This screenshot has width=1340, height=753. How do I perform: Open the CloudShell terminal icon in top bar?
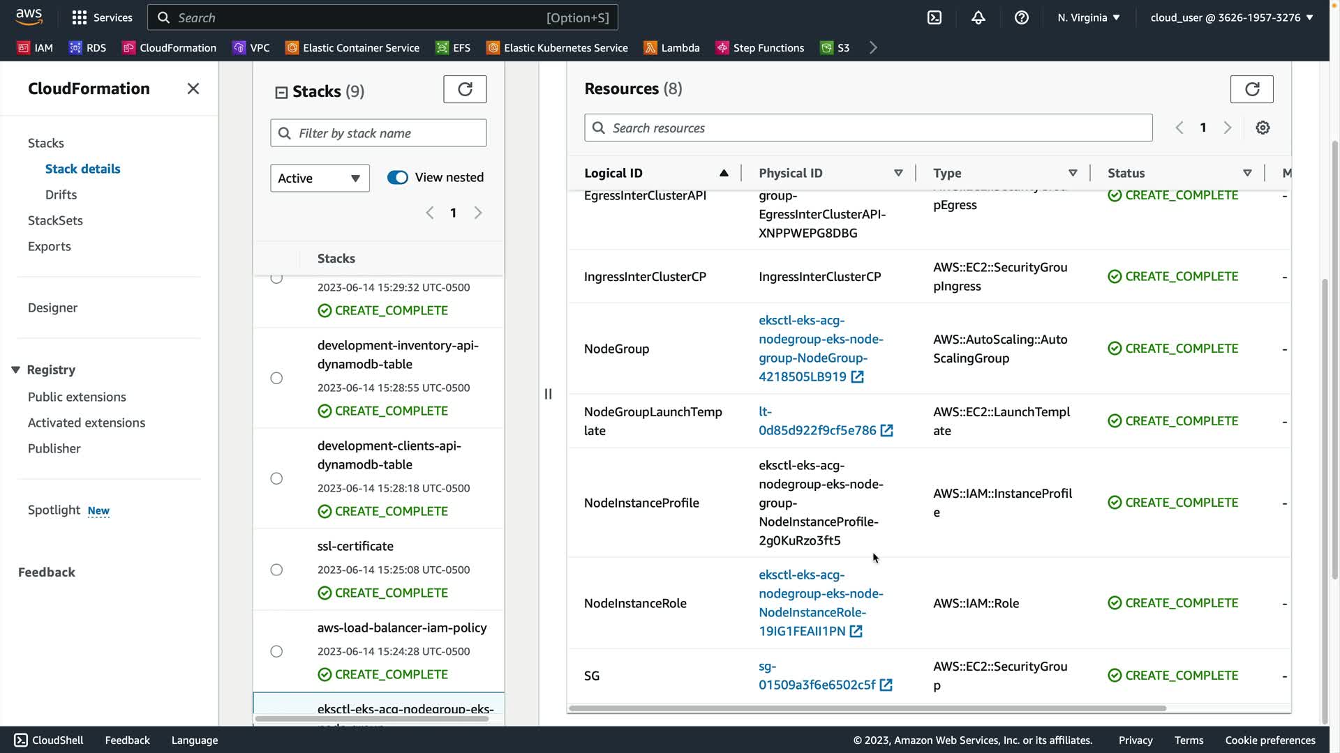click(935, 17)
